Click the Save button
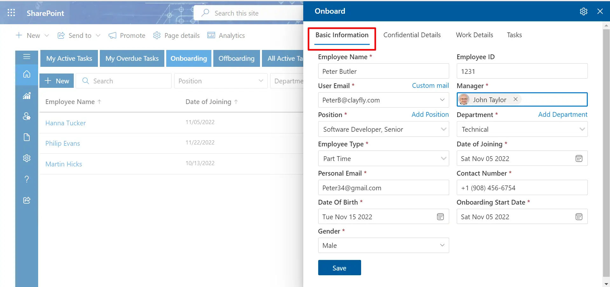Image resolution: width=610 pixels, height=287 pixels. 339,268
